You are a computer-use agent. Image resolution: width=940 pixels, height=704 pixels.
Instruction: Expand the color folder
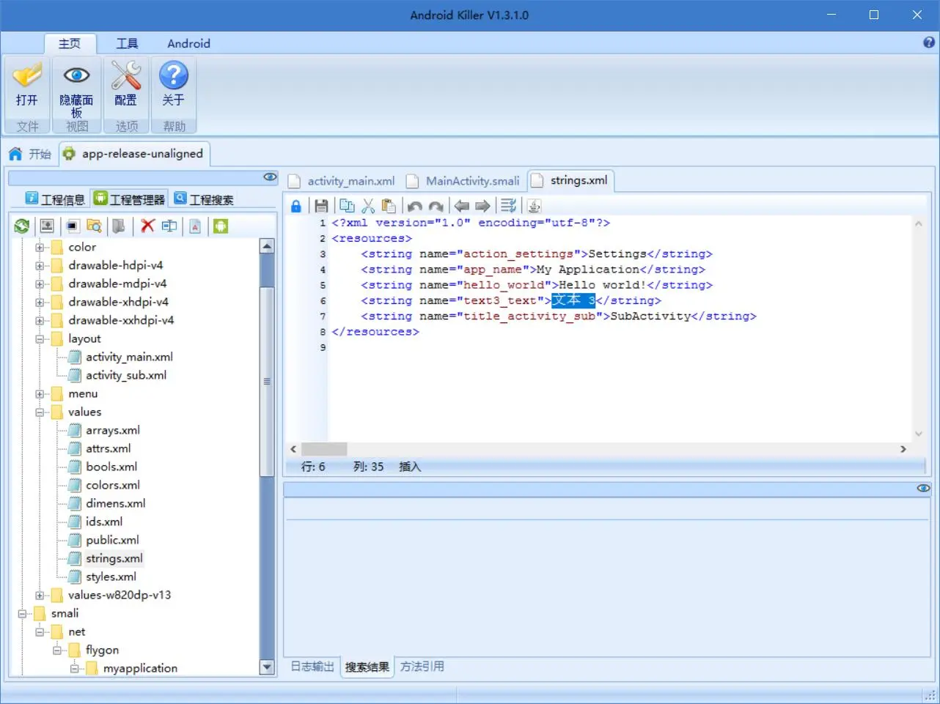[x=40, y=248]
